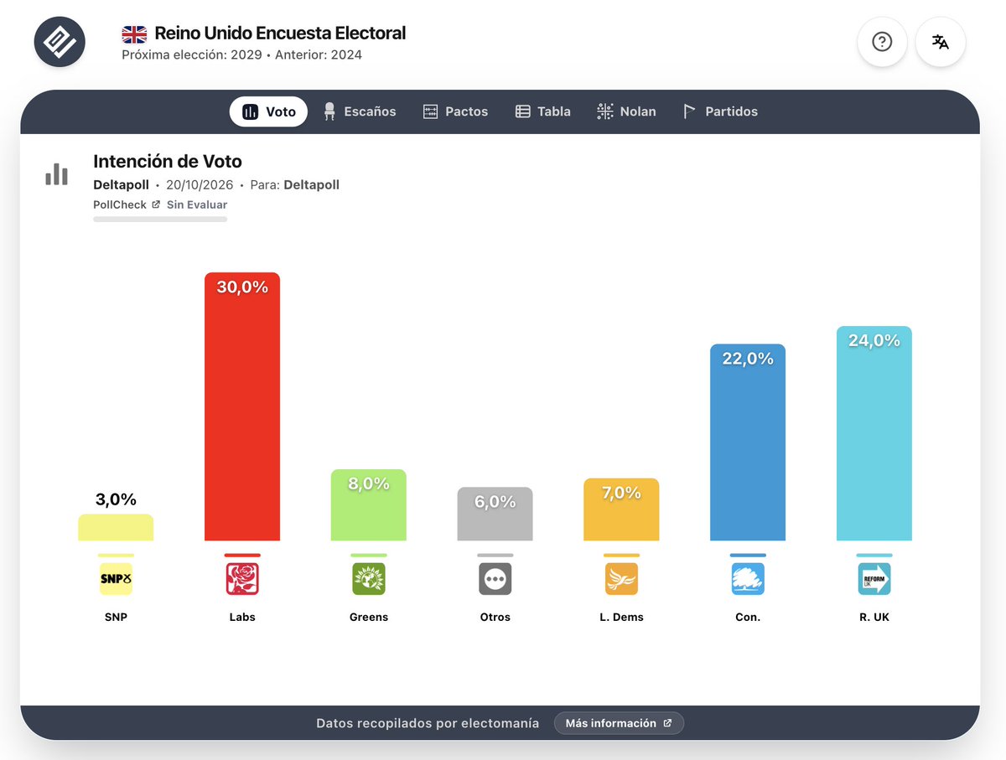The width and height of the screenshot is (1006, 760).
Task: Select the cyan R. UK 24,0% bar
Action: (x=874, y=433)
